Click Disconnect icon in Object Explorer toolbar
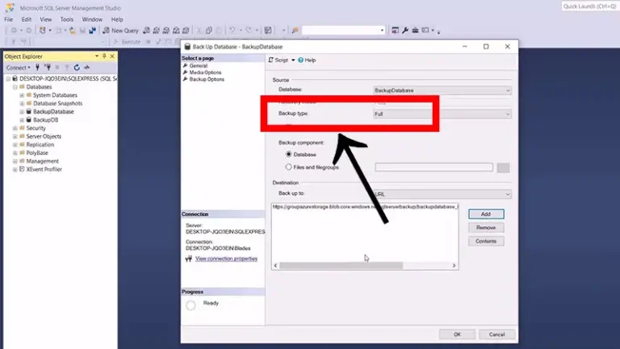 point(48,67)
